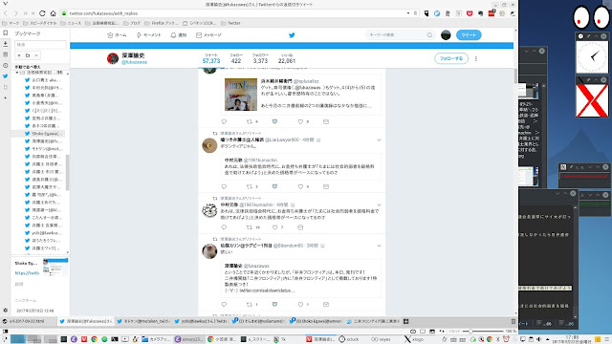
Task: Click the Chrome icon in the taskbar launcher
Action: click(94, 339)
